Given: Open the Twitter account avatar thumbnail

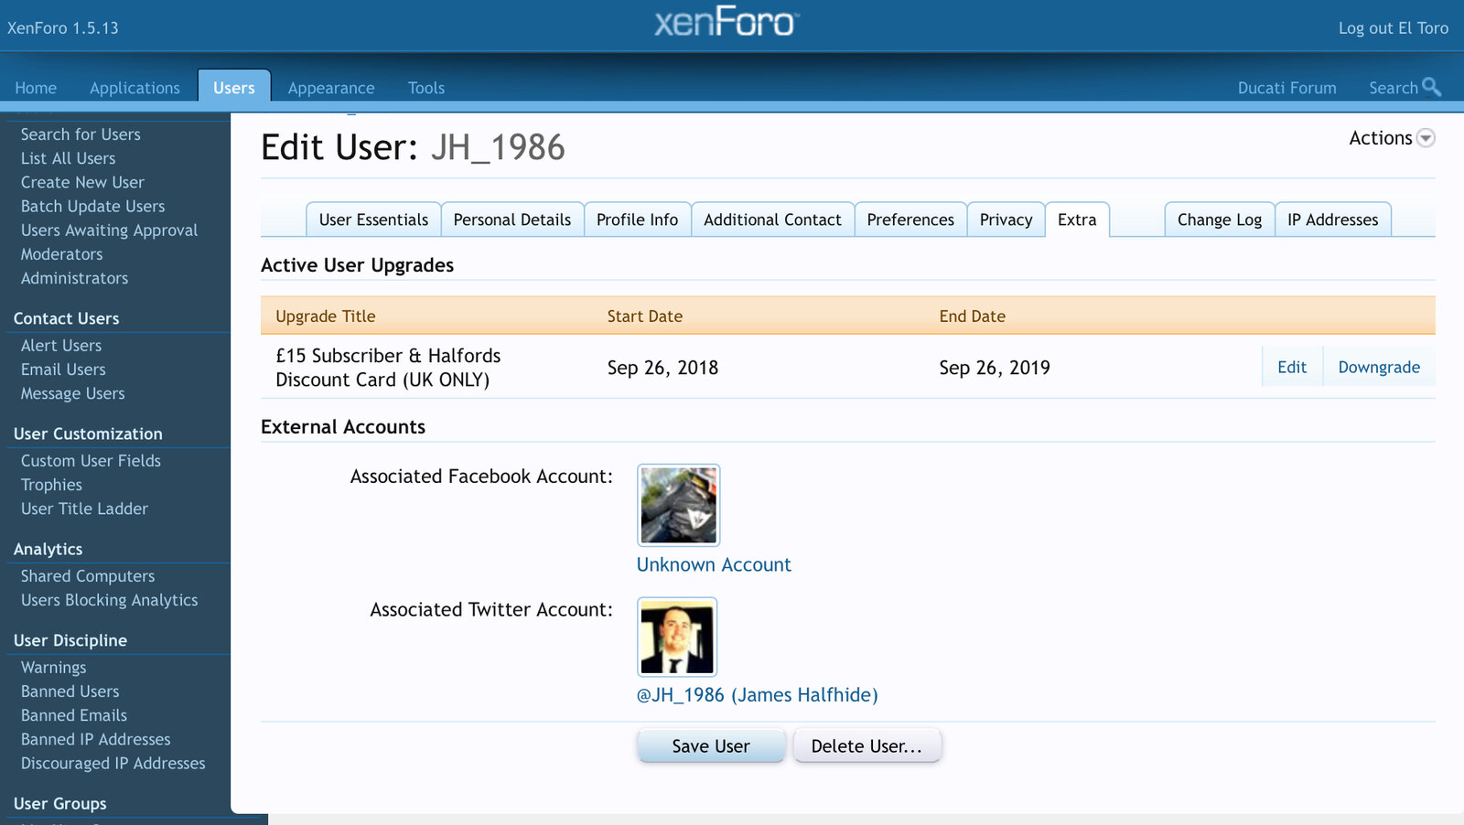Looking at the screenshot, I should [x=677, y=637].
